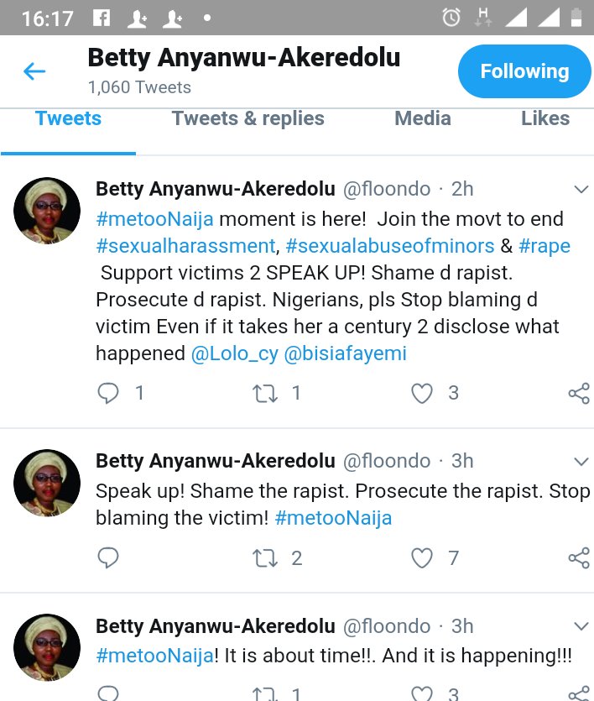Retweet the 'Speak up!' tweet
Image resolution: width=594 pixels, height=701 pixels.
(266, 557)
